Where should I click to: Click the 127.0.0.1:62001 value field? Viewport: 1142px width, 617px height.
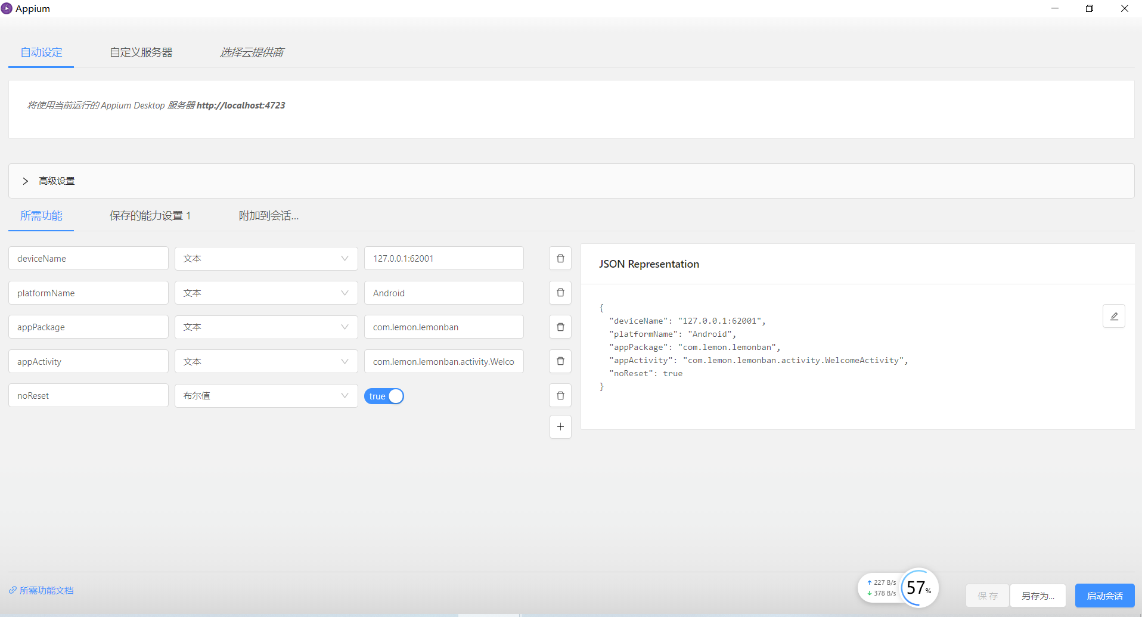point(443,258)
